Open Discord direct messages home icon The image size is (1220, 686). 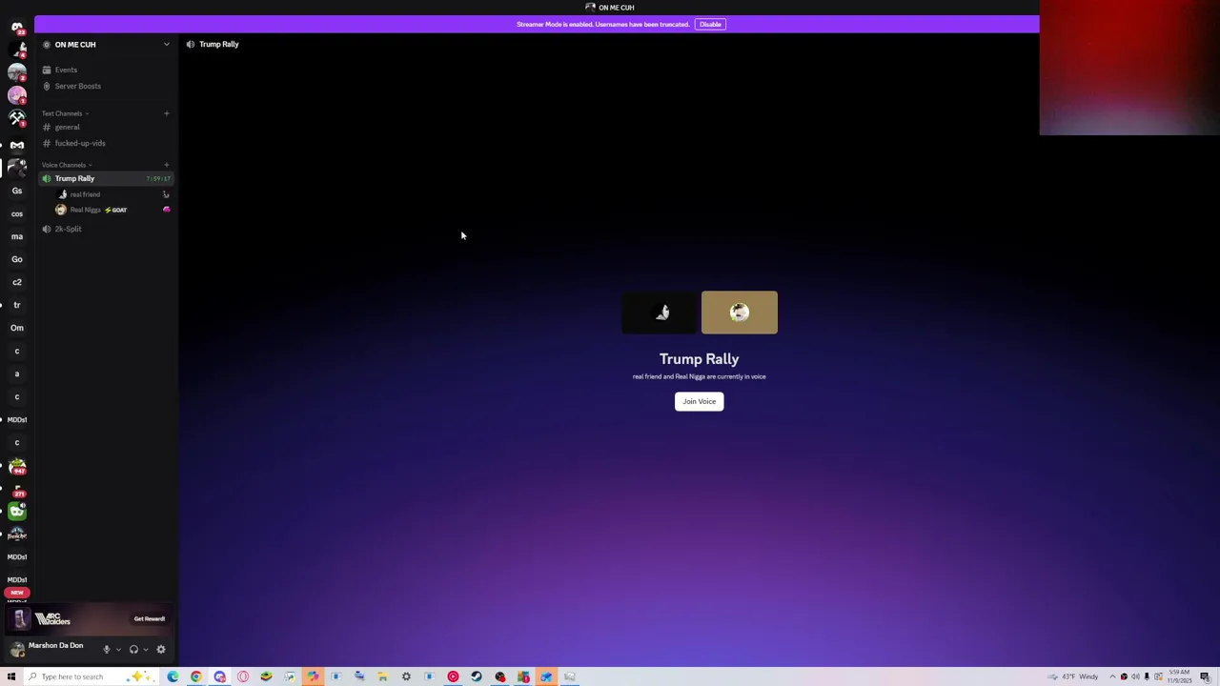tap(17, 27)
